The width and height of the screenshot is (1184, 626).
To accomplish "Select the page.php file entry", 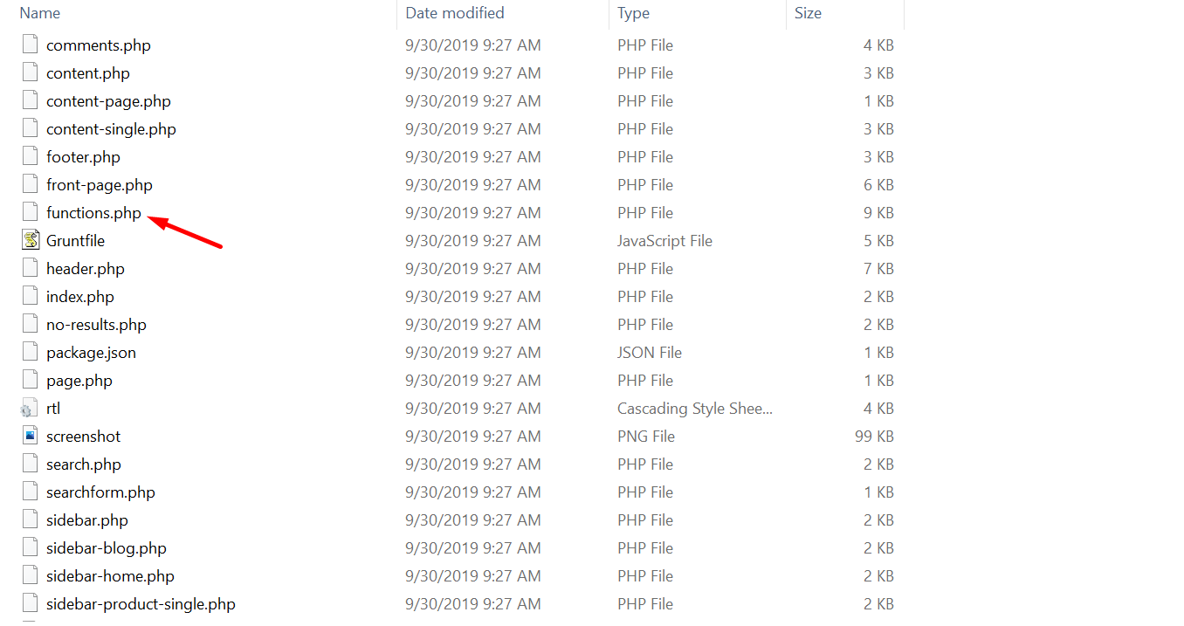I will tap(79, 381).
